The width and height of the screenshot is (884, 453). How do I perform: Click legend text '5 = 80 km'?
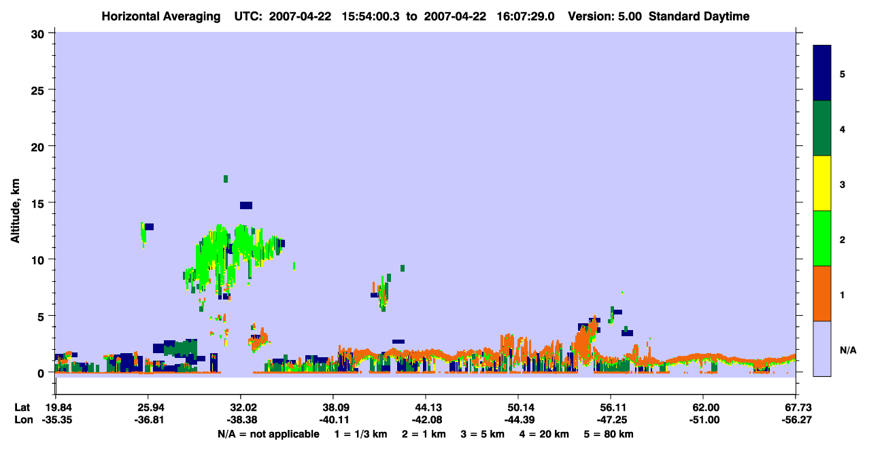click(609, 434)
